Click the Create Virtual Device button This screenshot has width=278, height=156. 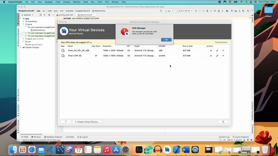pyautogui.click(x=87, y=122)
